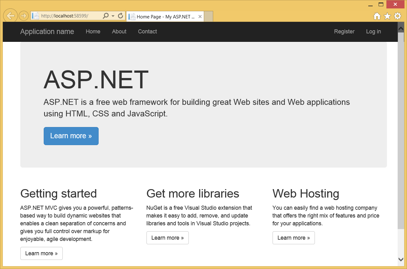Click the Application name brand link

coord(47,32)
